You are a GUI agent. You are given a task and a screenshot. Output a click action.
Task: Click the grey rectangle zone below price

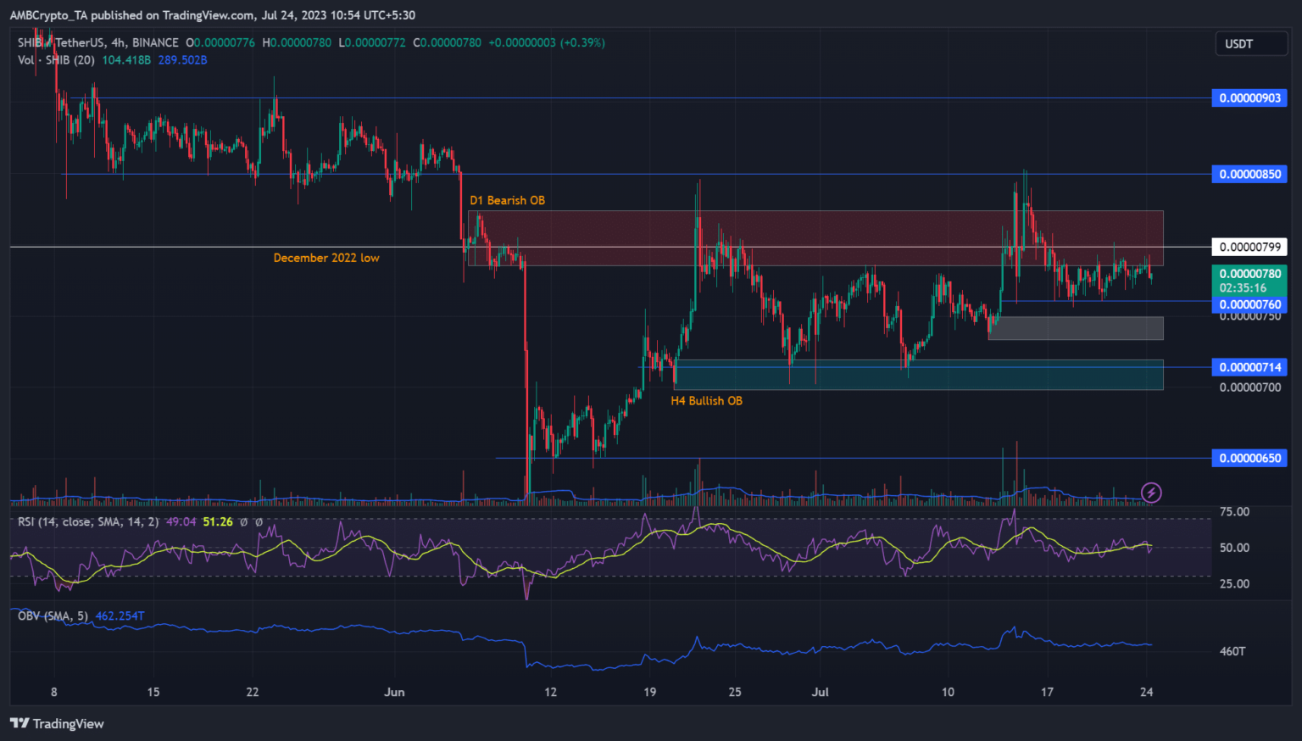[1075, 328]
